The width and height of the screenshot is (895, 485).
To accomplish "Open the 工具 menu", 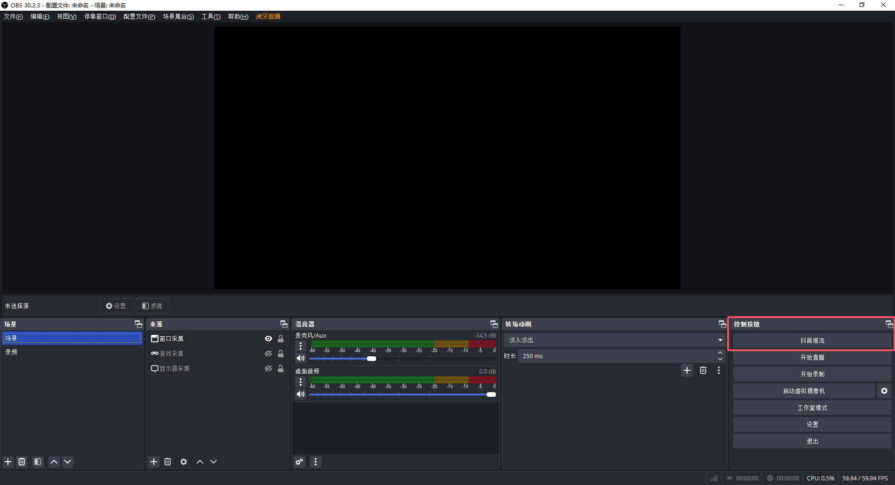I will click(211, 16).
